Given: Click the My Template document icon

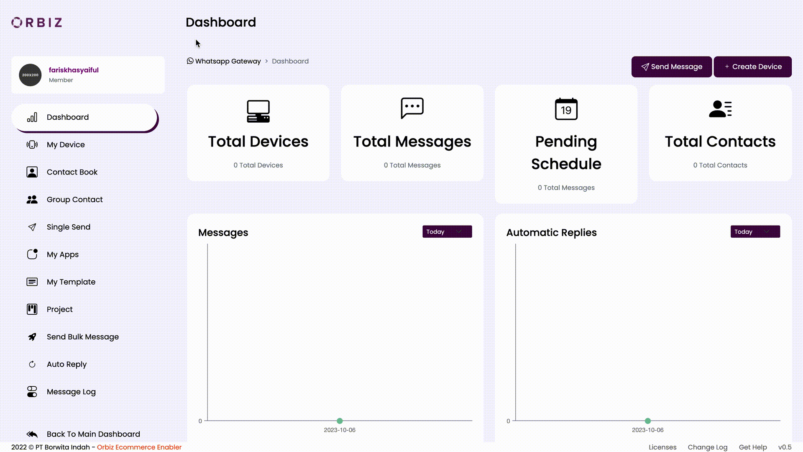Looking at the screenshot, I should [x=32, y=282].
